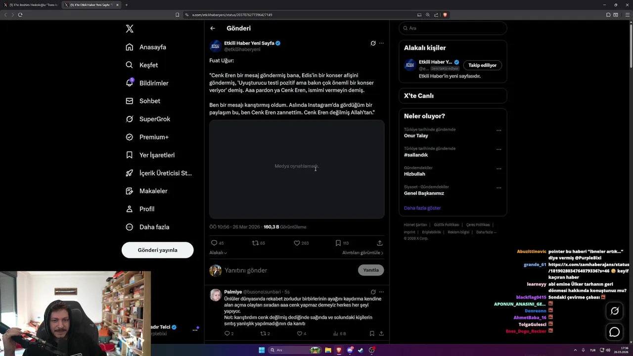Bookmark this page in browser address bar
Screen dimensions: 633x356
pos(177,15)
